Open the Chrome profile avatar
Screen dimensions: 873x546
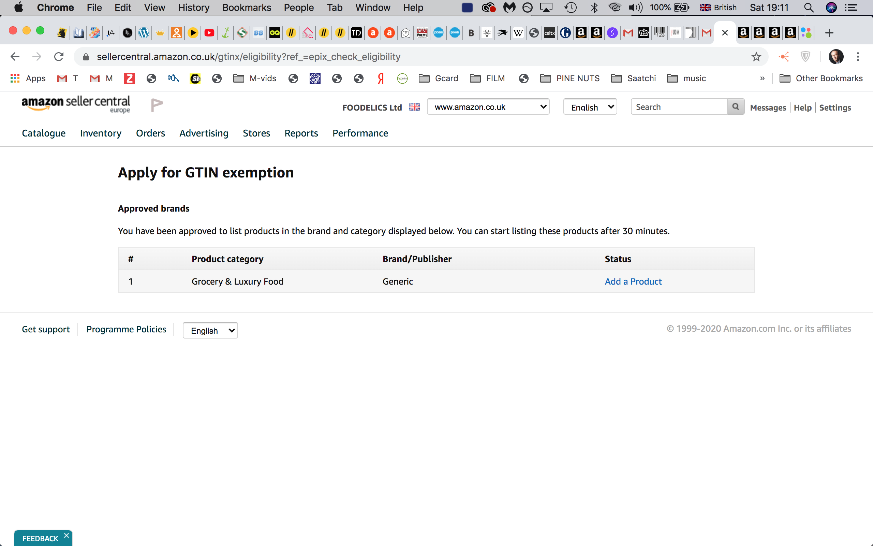pyautogui.click(x=836, y=57)
